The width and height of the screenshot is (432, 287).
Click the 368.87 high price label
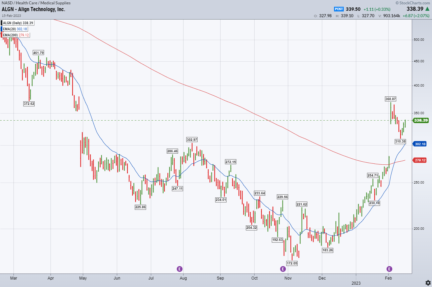pyautogui.click(x=391, y=99)
